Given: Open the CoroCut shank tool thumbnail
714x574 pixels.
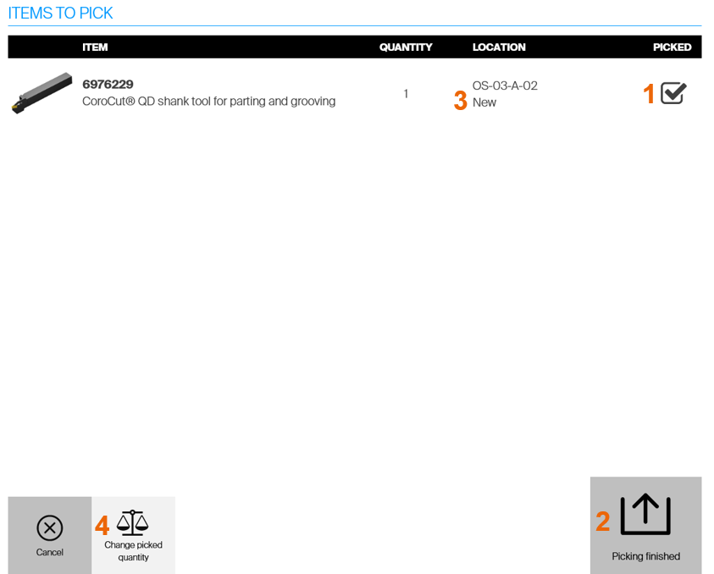Looking at the screenshot, I should (x=42, y=92).
